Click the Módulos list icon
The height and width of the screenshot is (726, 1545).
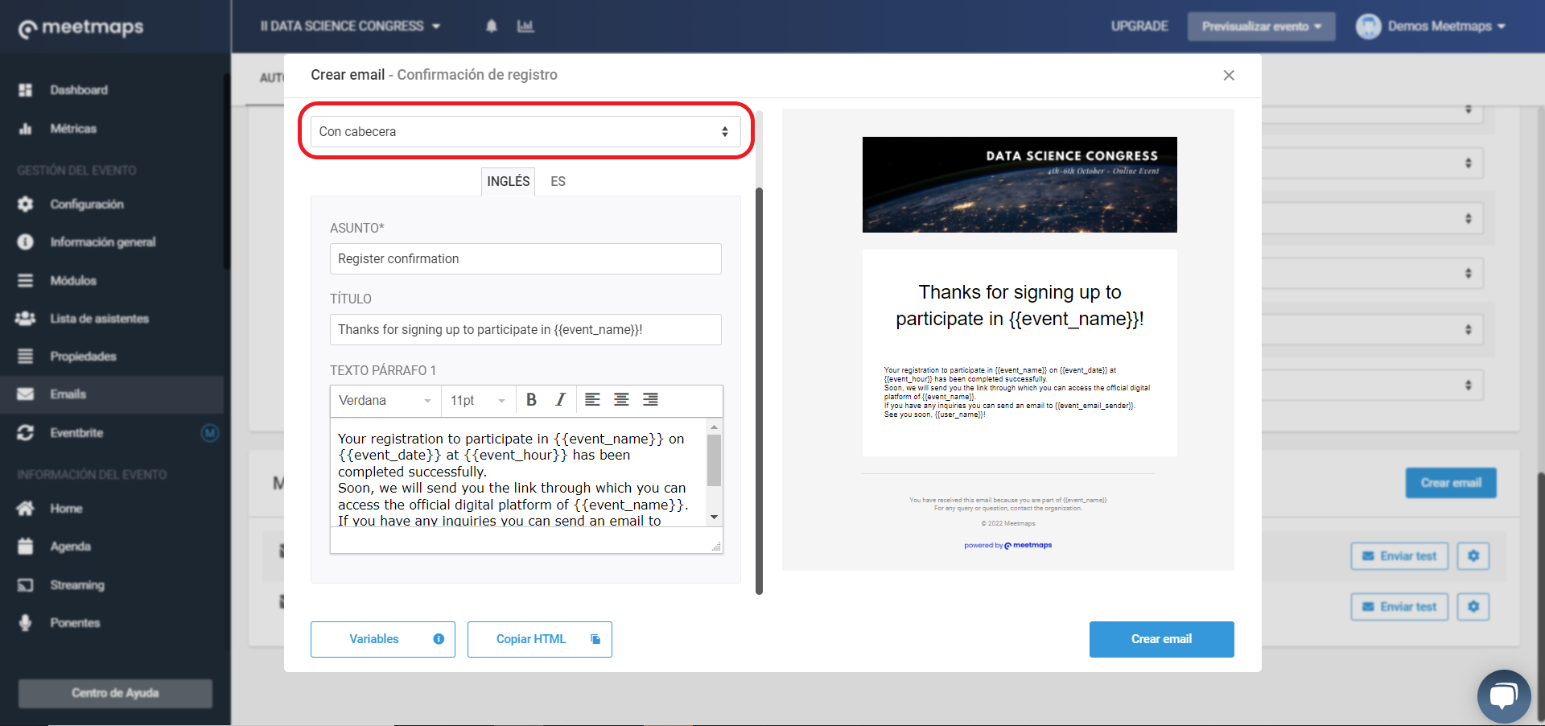pyautogui.click(x=26, y=281)
